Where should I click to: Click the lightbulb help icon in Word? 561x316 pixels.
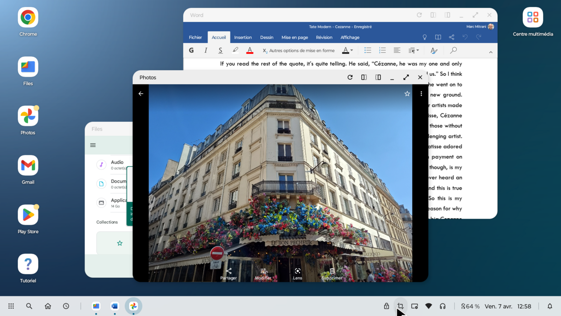pyautogui.click(x=424, y=37)
